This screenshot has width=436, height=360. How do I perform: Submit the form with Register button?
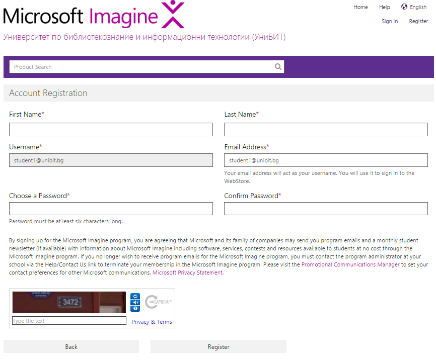219,346
